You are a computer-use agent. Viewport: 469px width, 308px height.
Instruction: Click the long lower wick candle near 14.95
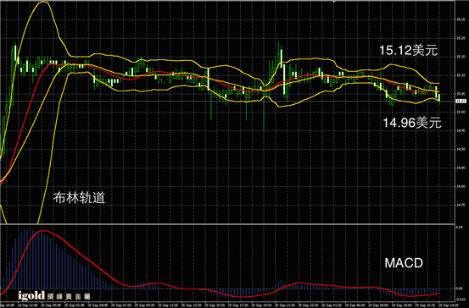pyautogui.click(x=264, y=109)
